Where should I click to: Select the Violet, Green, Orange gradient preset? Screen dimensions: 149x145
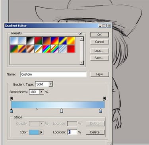pos(14,49)
